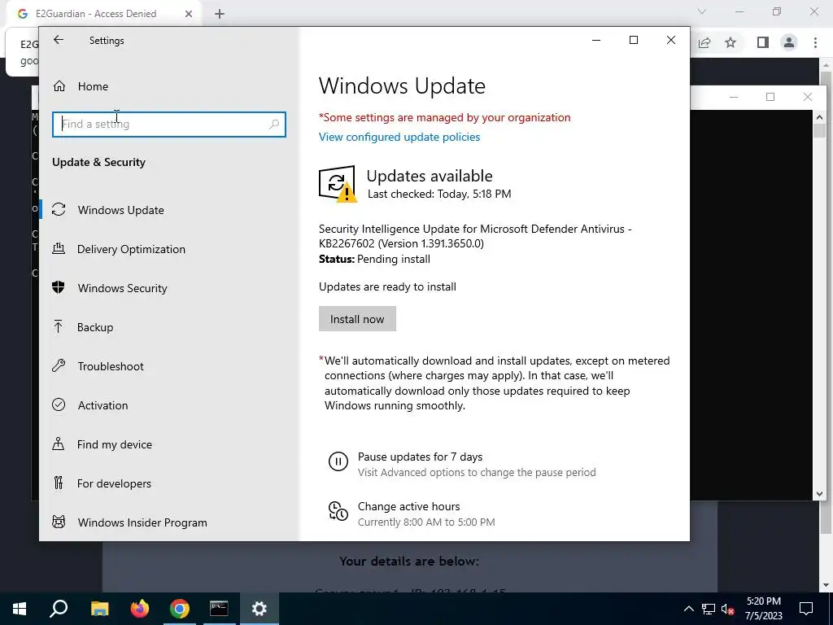
Task: Click the Find my device person icon
Action: [x=59, y=444]
